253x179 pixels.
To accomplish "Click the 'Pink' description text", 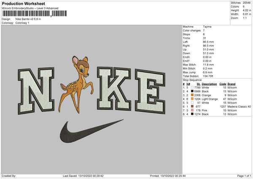I will [205, 110].
